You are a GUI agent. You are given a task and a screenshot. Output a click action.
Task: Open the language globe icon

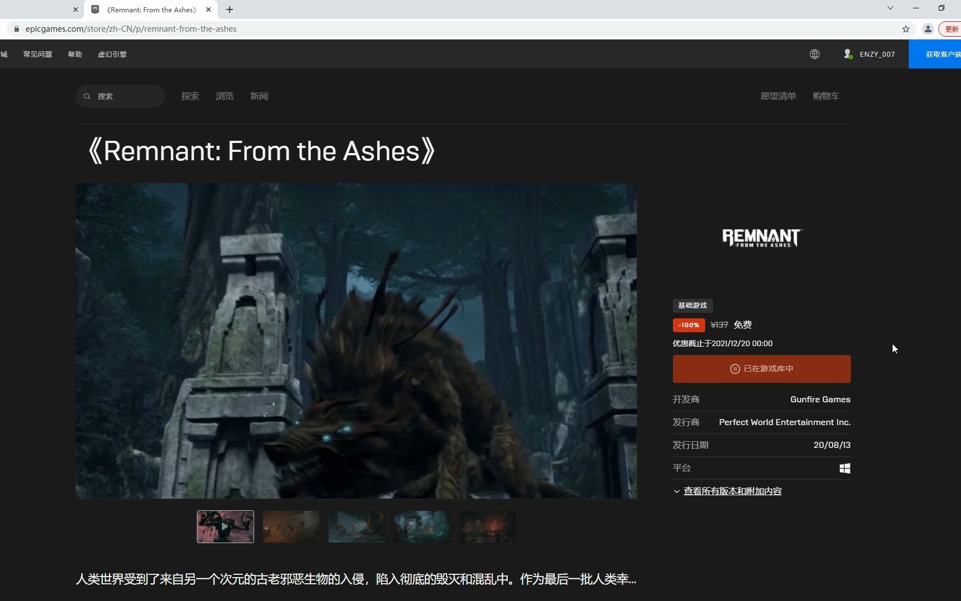click(x=814, y=54)
